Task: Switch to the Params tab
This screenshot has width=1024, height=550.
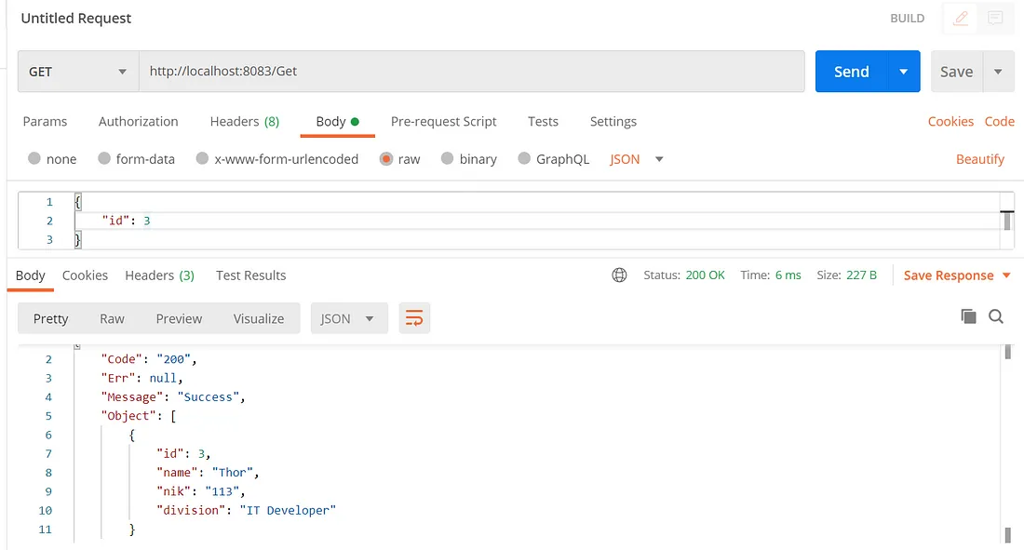Action: click(x=45, y=122)
